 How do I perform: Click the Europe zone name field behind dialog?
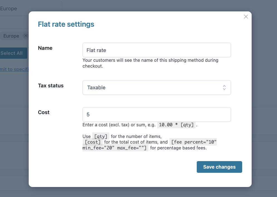[x=31, y=8]
